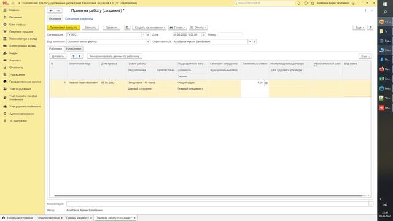393x221 pixels.
Task: Click the Государственные закупки icon in sidebar
Action: (5, 82)
